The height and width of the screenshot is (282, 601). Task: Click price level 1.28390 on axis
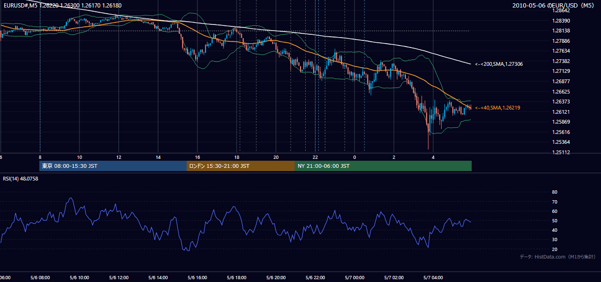click(561, 21)
